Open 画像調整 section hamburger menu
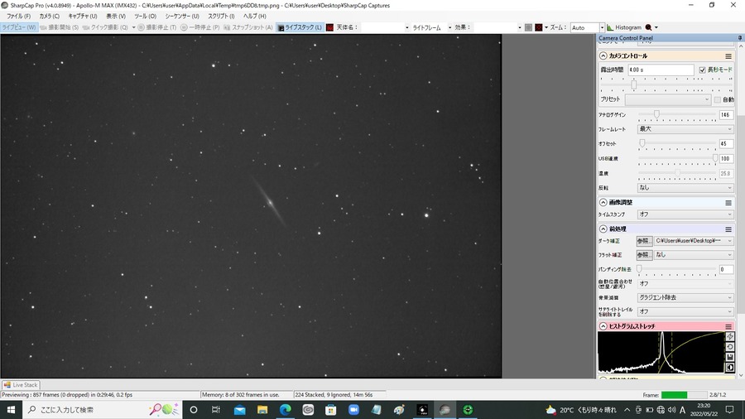Viewport: 745px width, 419px height. (728, 203)
